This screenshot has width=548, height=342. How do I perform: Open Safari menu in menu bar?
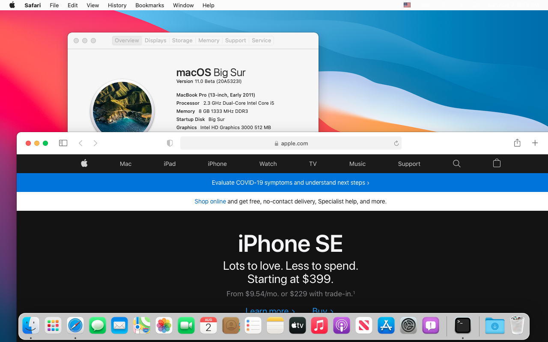[33, 5]
